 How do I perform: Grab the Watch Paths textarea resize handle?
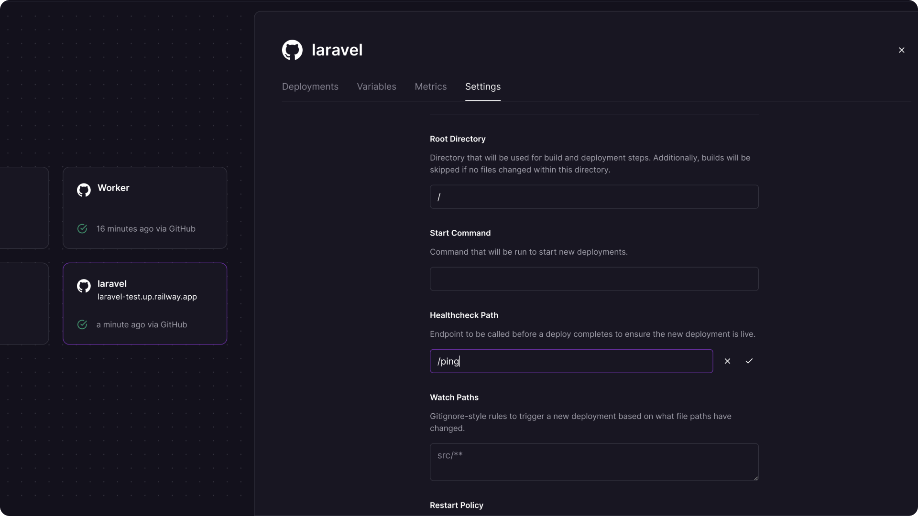[x=756, y=478]
